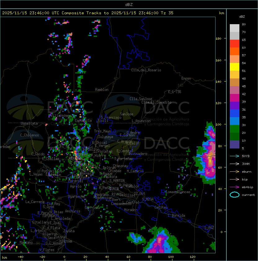This screenshot has height=261, width=258.
Task: Click the 'Potrerillos' map label
Action: (52, 171)
